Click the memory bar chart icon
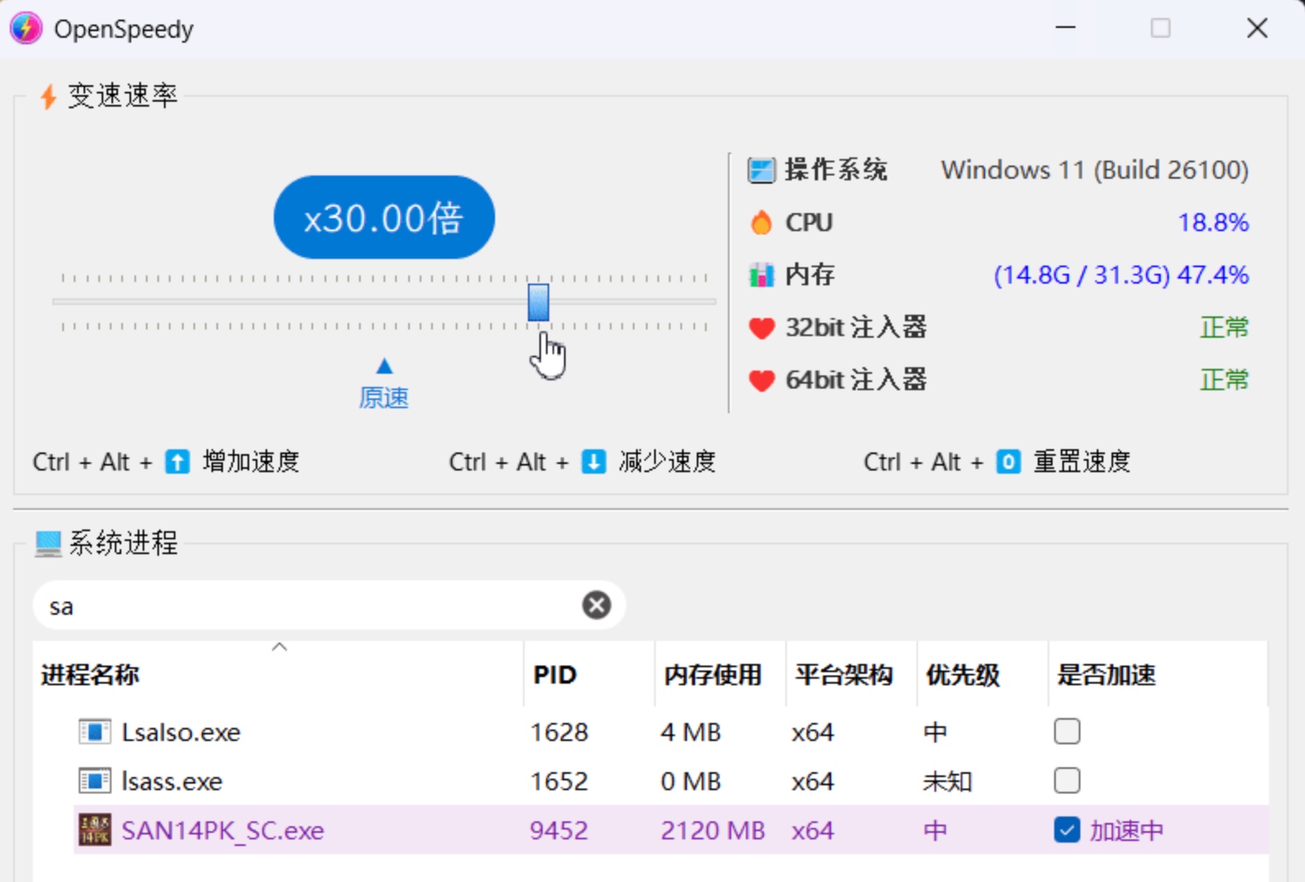The height and width of the screenshot is (882, 1305). tap(762, 275)
